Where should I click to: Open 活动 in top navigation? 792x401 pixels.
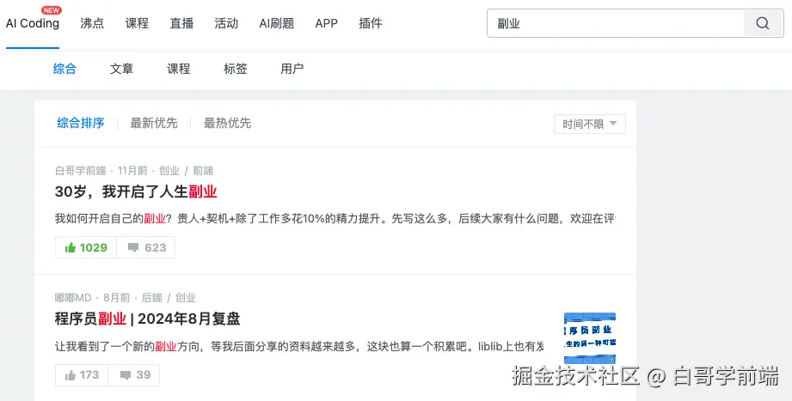coord(226,23)
